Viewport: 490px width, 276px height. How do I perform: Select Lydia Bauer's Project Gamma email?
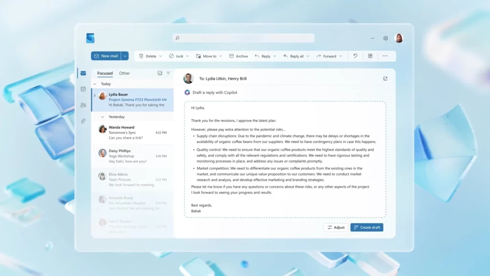click(x=133, y=100)
